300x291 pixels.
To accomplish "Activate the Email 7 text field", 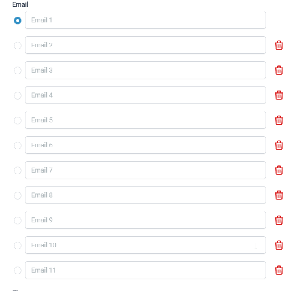I will coord(146,170).
